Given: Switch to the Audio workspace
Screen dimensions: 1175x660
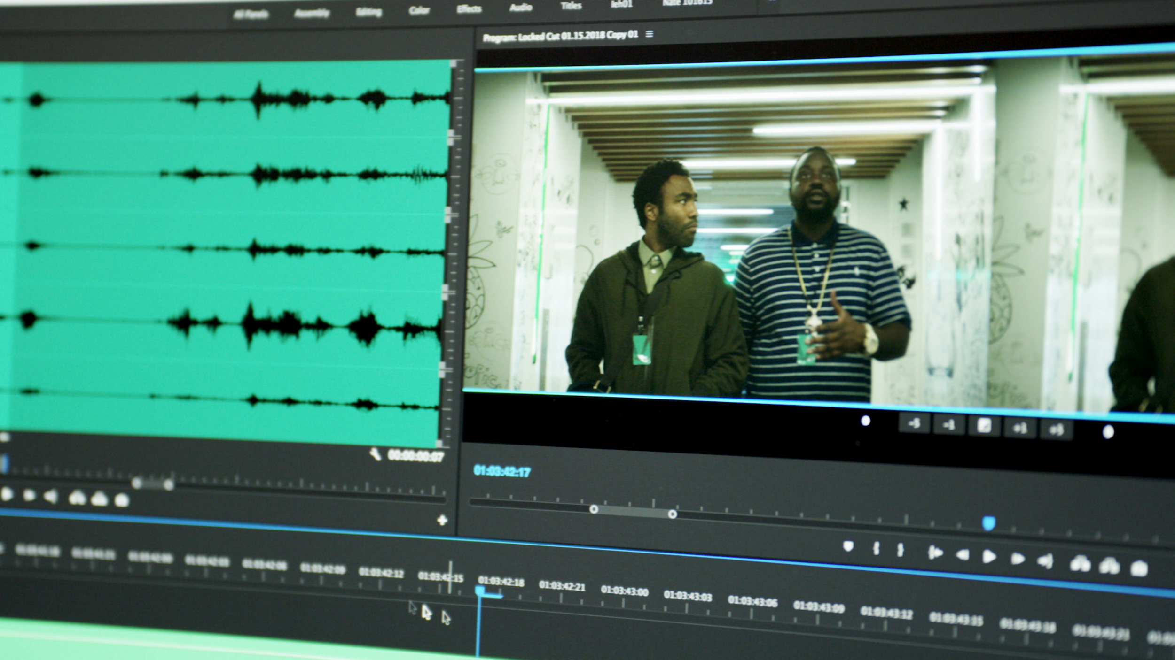Looking at the screenshot, I should pos(521,7).
